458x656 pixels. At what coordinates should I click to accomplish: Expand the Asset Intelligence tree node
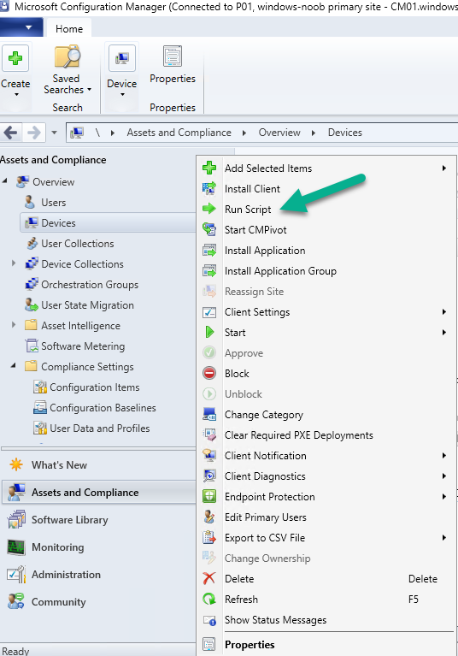[14, 325]
